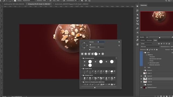Viewport: 173px width, 97px height.
Task: Hide the Прямоугольник 1 layer
Action: point(141,88)
